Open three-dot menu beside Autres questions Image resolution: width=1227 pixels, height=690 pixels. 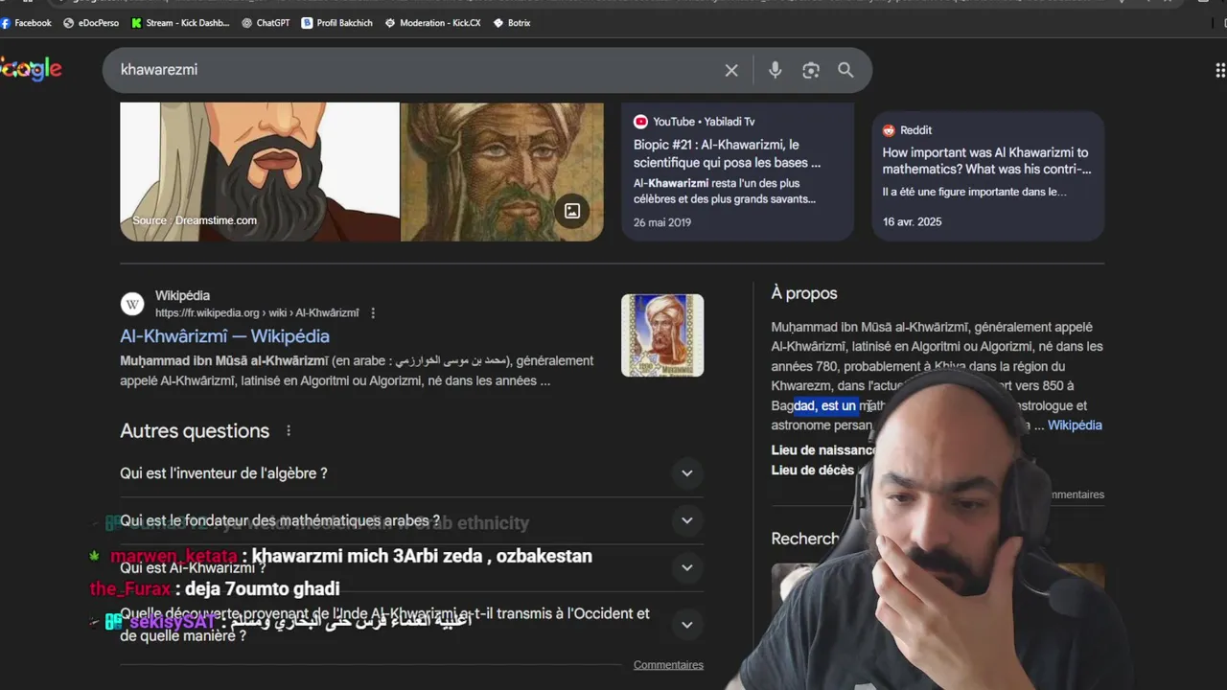pos(288,431)
